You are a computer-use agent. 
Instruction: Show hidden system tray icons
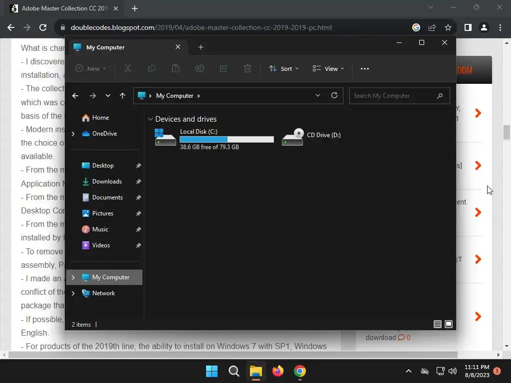(x=408, y=371)
